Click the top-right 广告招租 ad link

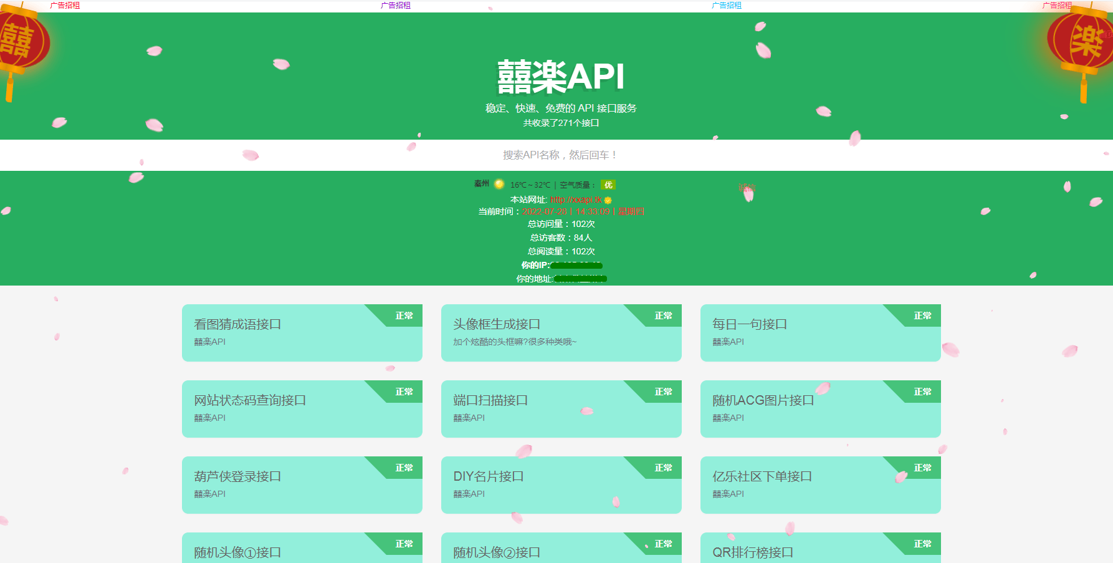[1056, 6]
